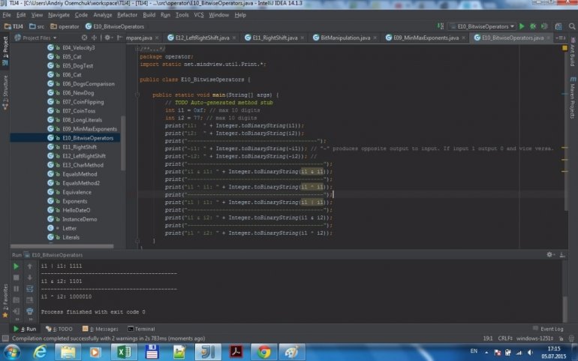The width and height of the screenshot is (578, 361).
Task: Click the green Rerun button in Run panel
Action: (16, 266)
